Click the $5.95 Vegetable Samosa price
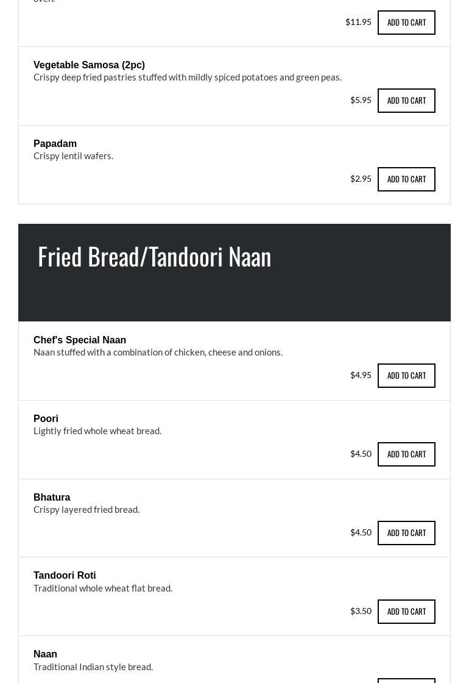 361,100
